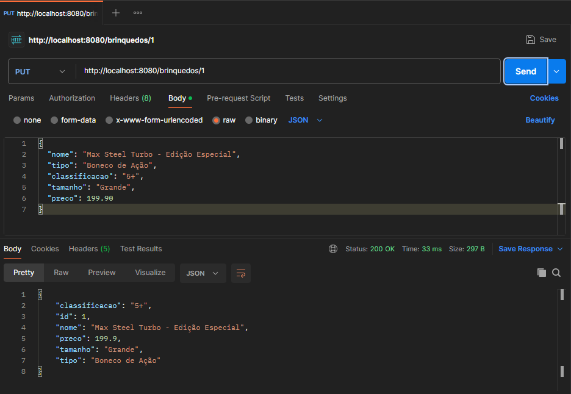Select x-www-form-urlencoded body radio
The image size is (571, 394).
[x=109, y=120]
